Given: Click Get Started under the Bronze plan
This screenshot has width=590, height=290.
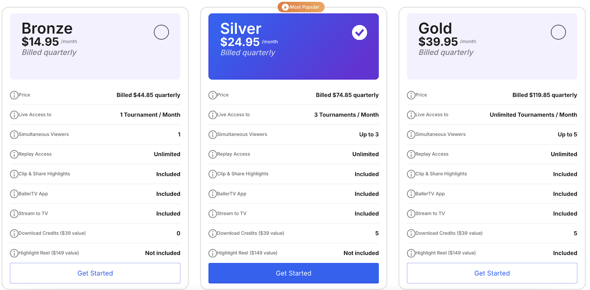Looking at the screenshot, I should click(95, 273).
